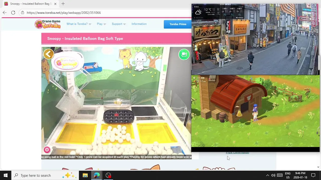Click the Snoopy prize title banner

coord(116,38)
